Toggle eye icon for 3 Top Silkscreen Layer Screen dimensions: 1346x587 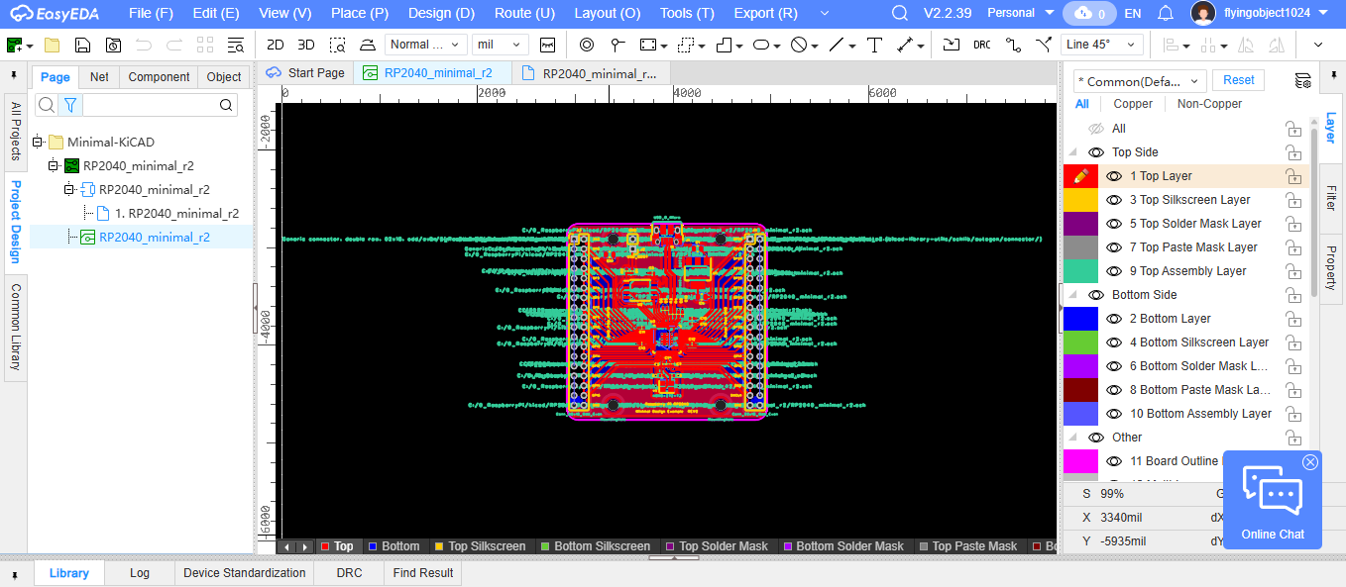point(1114,200)
